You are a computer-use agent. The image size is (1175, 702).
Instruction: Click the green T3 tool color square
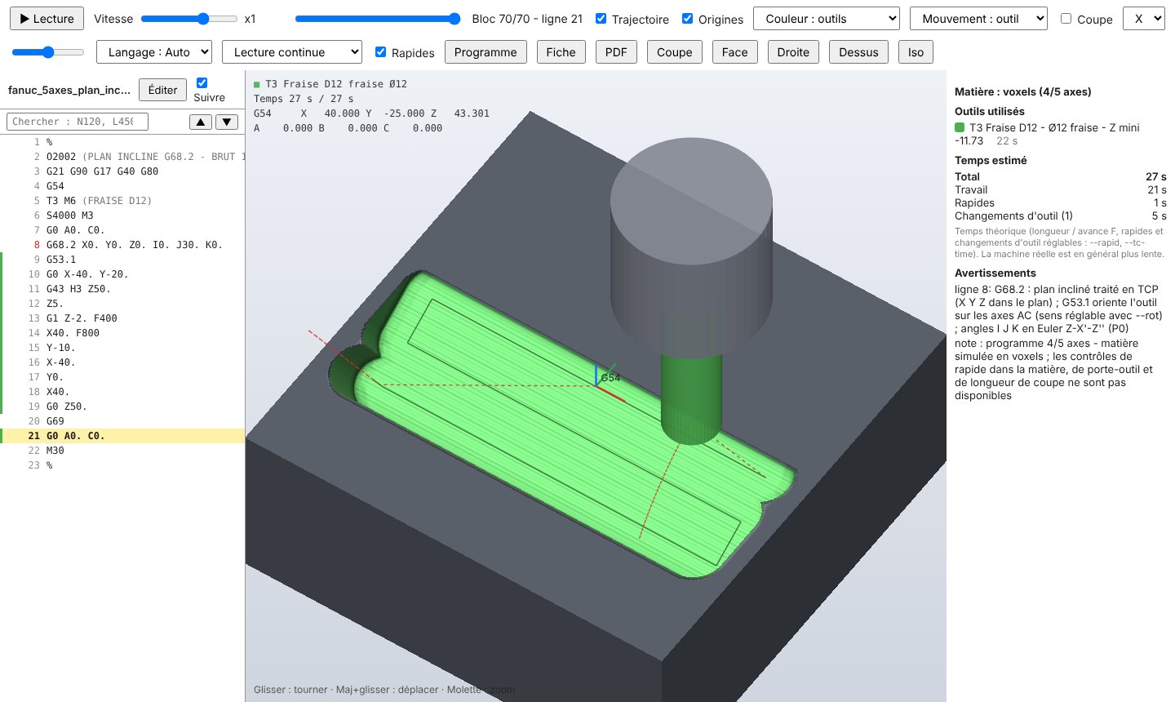960,127
